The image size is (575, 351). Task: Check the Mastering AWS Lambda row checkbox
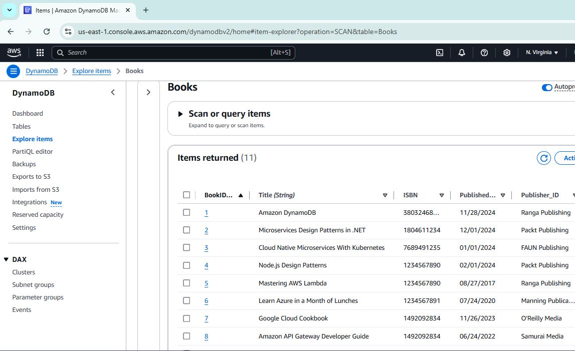tap(186, 283)
